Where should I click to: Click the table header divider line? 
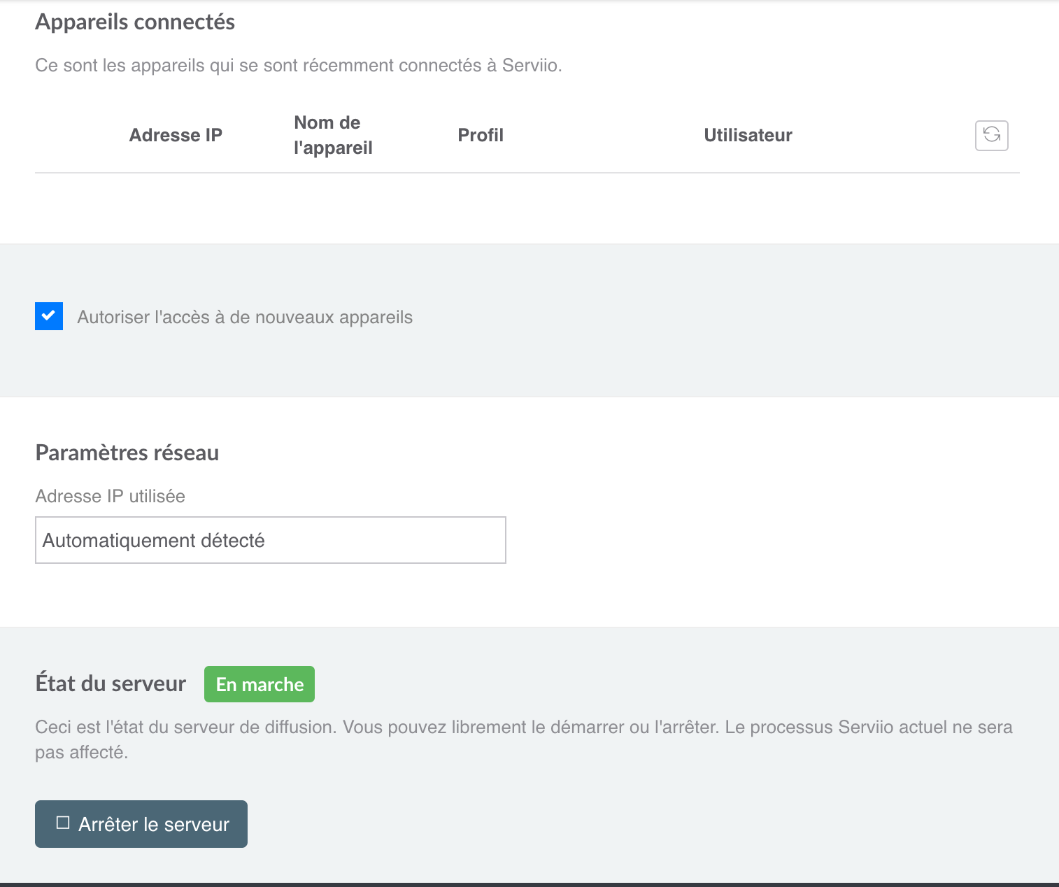tap(527, 173)
